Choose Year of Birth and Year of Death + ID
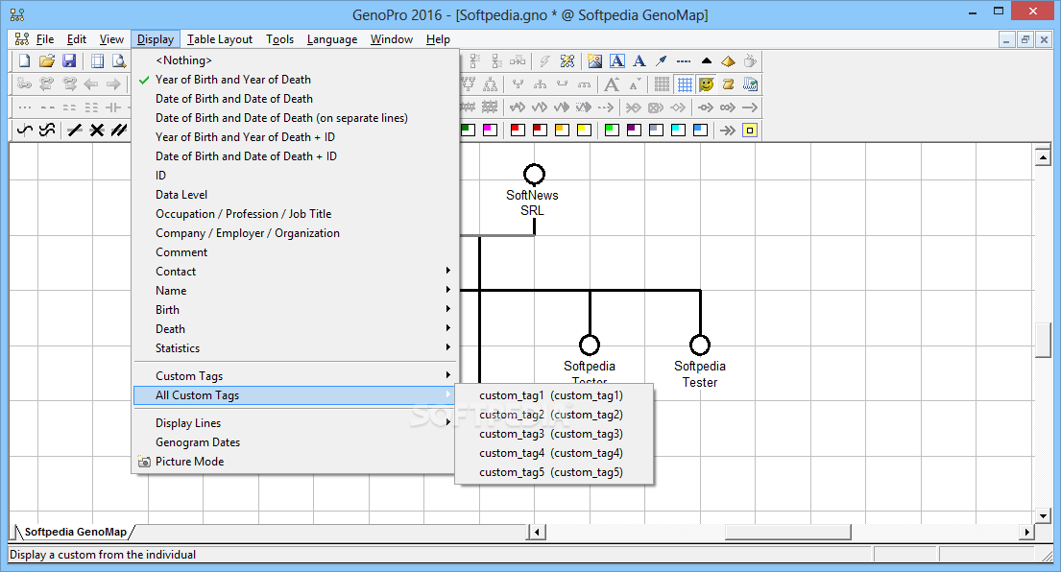 296,137
